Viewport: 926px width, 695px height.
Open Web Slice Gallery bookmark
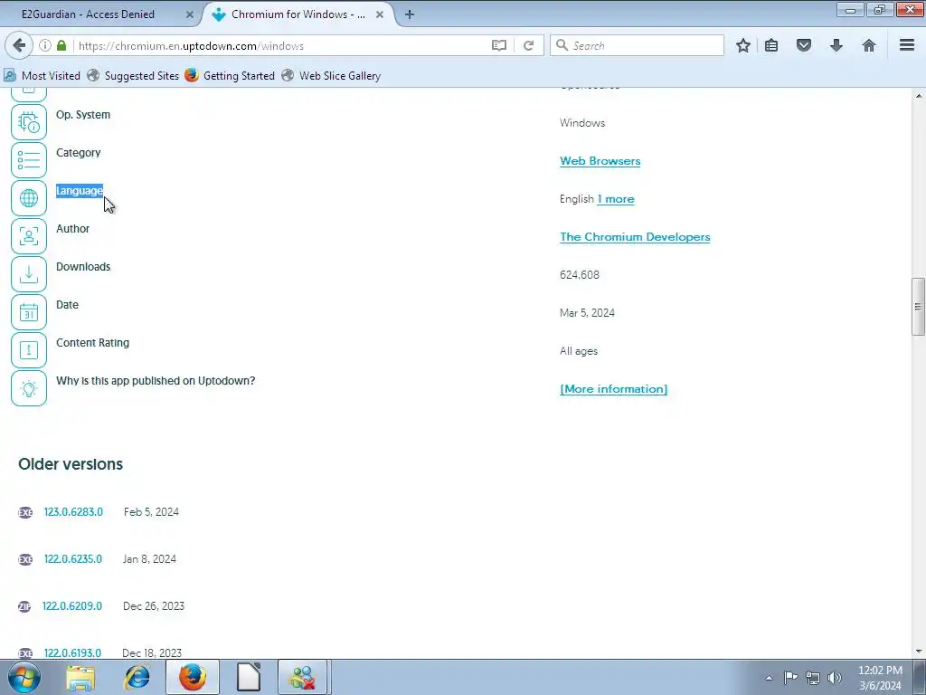tap(331, 76)
